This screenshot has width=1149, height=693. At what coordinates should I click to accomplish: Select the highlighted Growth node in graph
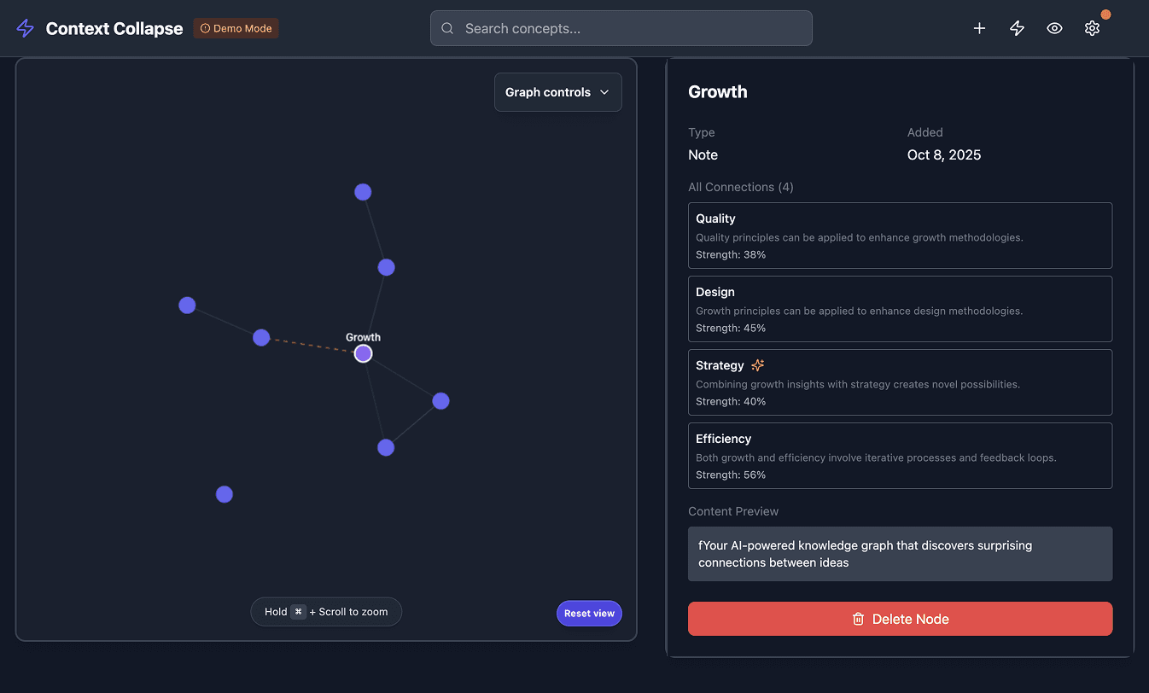tap(364, 353)
